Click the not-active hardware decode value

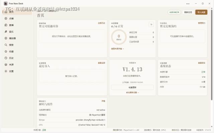coord(101,110)
